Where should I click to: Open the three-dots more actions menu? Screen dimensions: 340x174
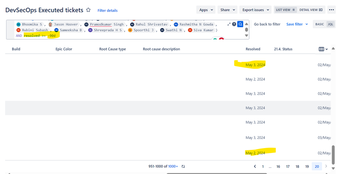coord(331,10)
